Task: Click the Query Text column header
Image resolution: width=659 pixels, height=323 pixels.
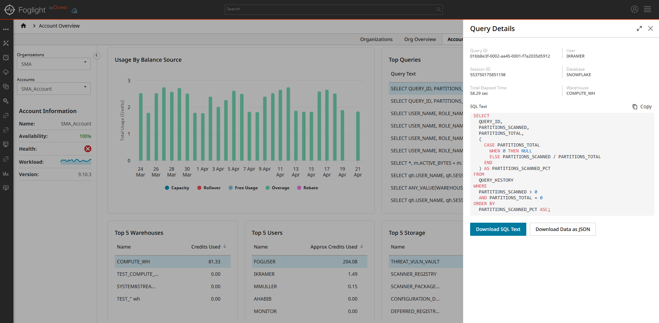Action: coord(403,74)
